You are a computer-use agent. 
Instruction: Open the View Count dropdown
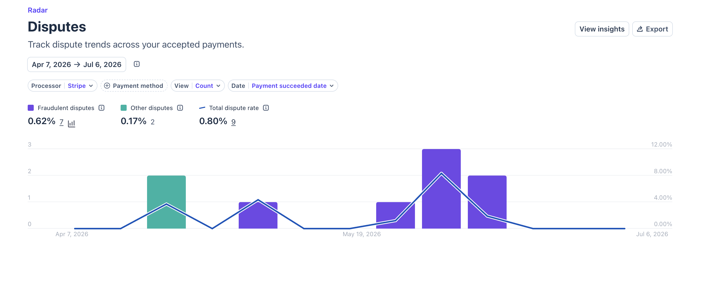pyautogui.click(x=198, y=86)
